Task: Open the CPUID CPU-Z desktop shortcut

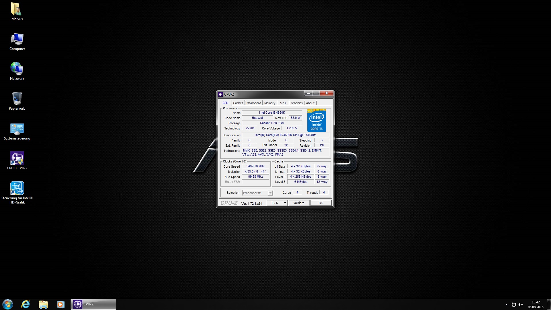Action: pyautogui.click(x=17, y=158)
